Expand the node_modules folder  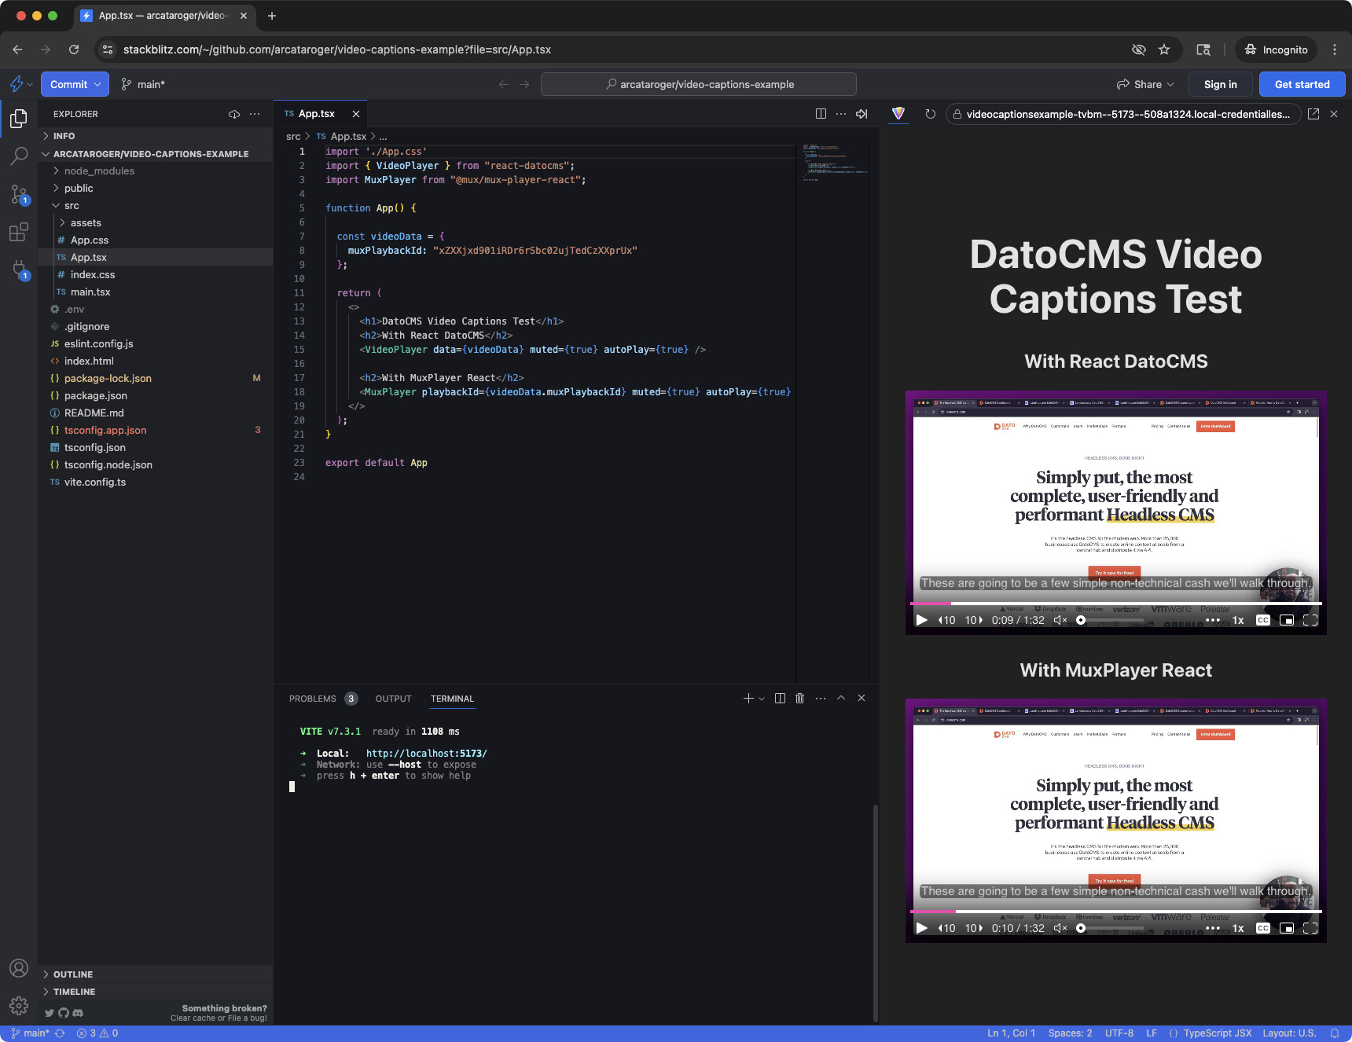pyautogui.click(x=99, y=171)
